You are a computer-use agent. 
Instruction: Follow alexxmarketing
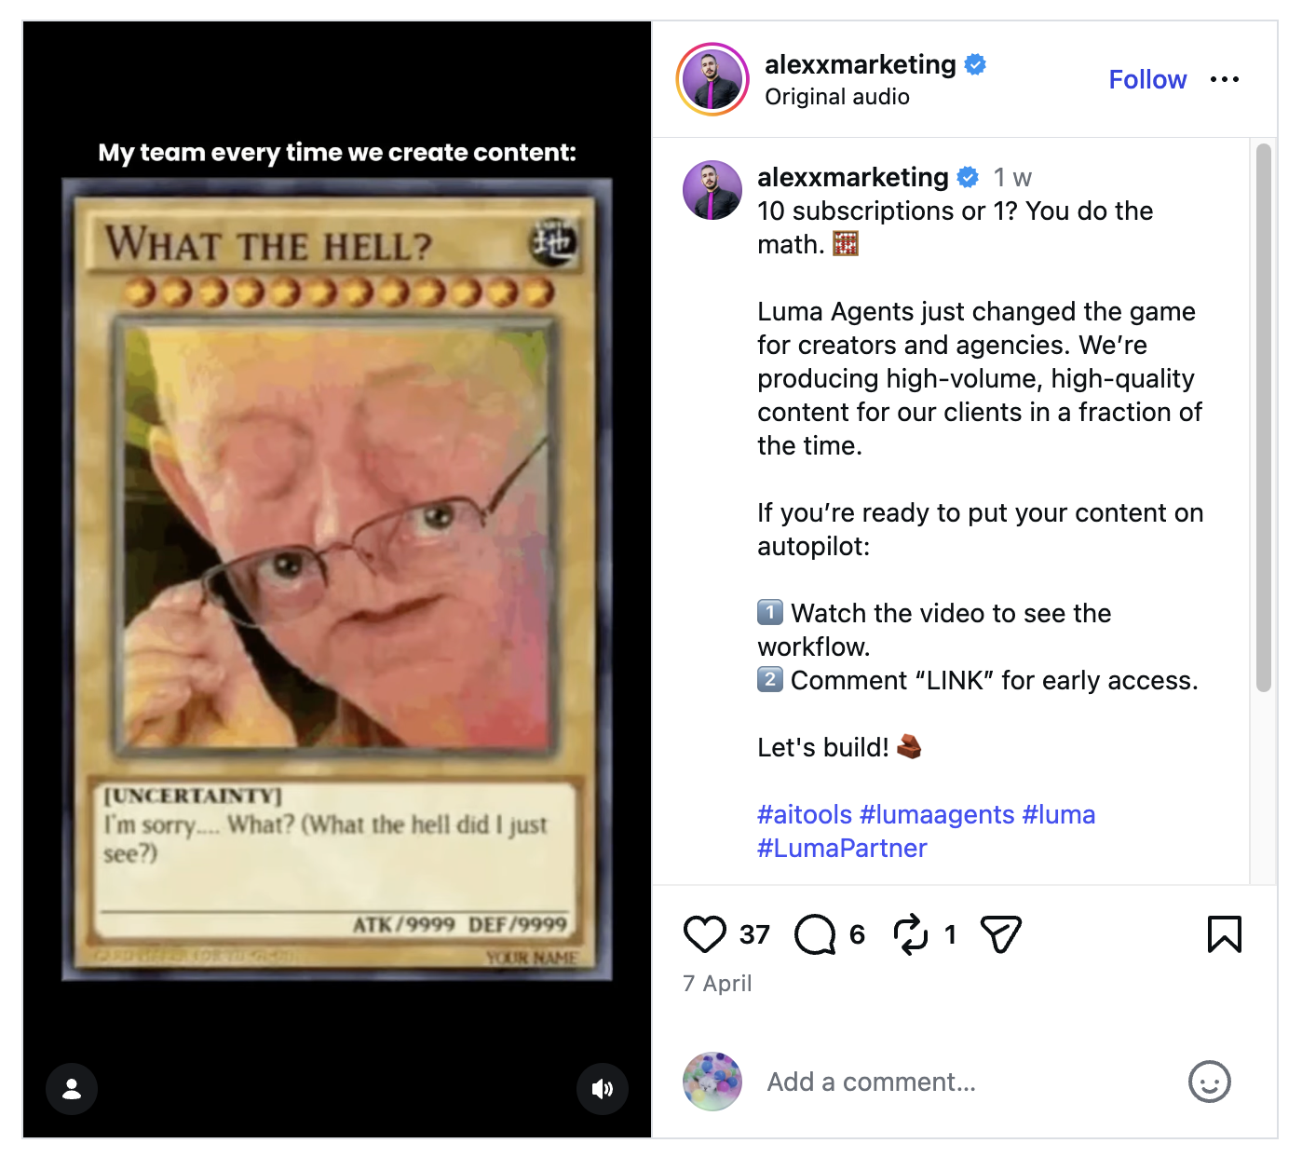click(x=1147, y=79)
